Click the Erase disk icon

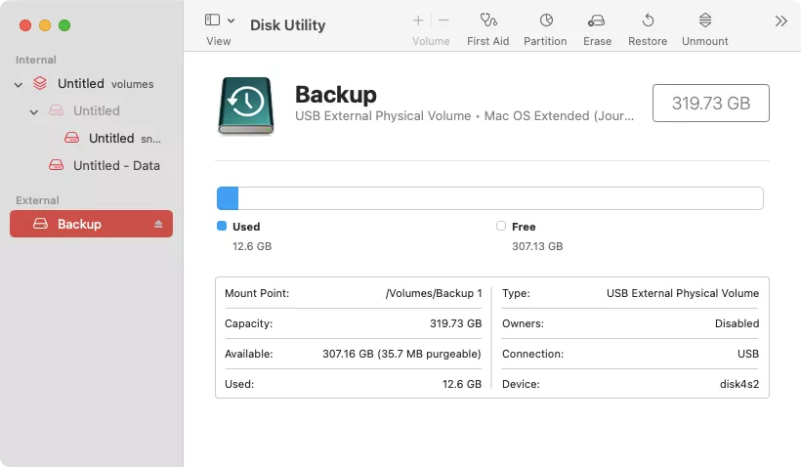[597, 21]
